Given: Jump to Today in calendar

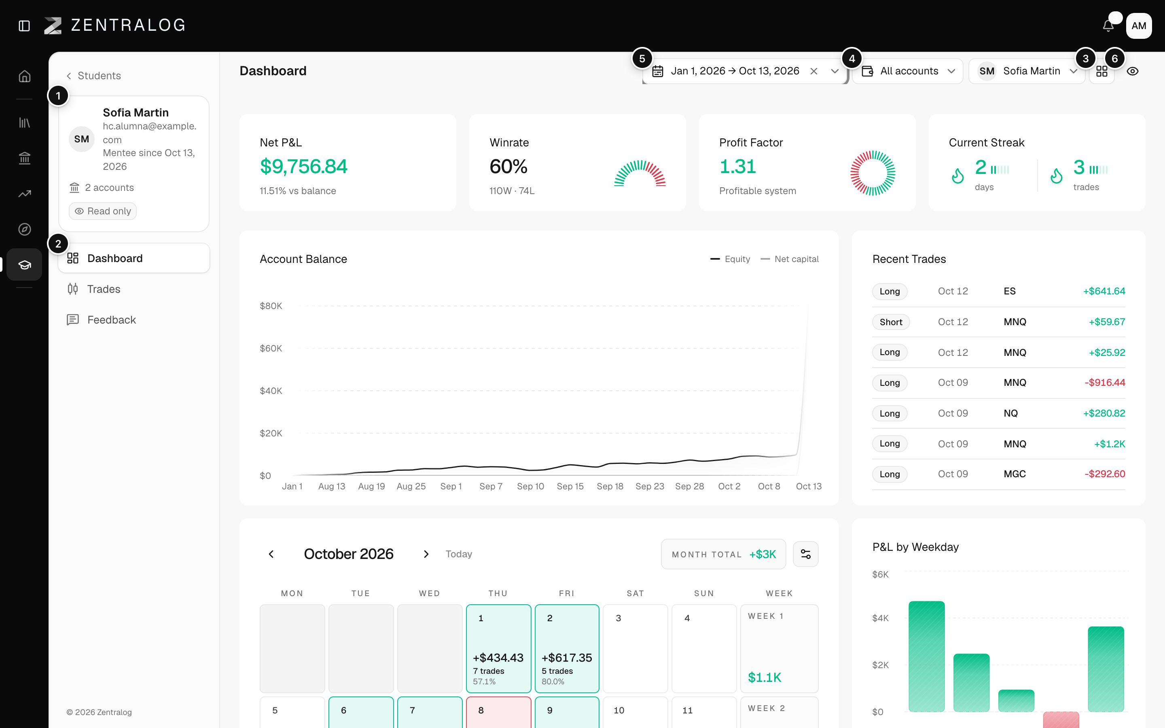Looking at the screenshot, I should click(459, 554).
